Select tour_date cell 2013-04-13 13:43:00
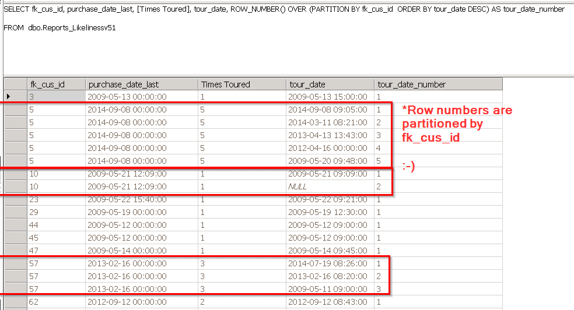 click(330, 135)
